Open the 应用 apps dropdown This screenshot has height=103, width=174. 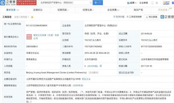click(x=132, y=3)
